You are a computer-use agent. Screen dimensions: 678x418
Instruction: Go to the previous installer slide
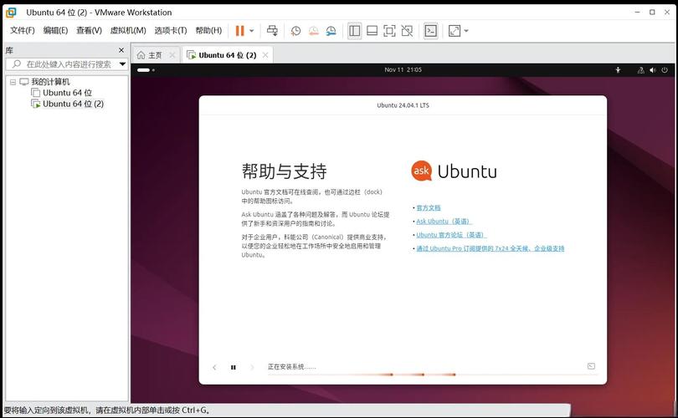coord(214,367)
